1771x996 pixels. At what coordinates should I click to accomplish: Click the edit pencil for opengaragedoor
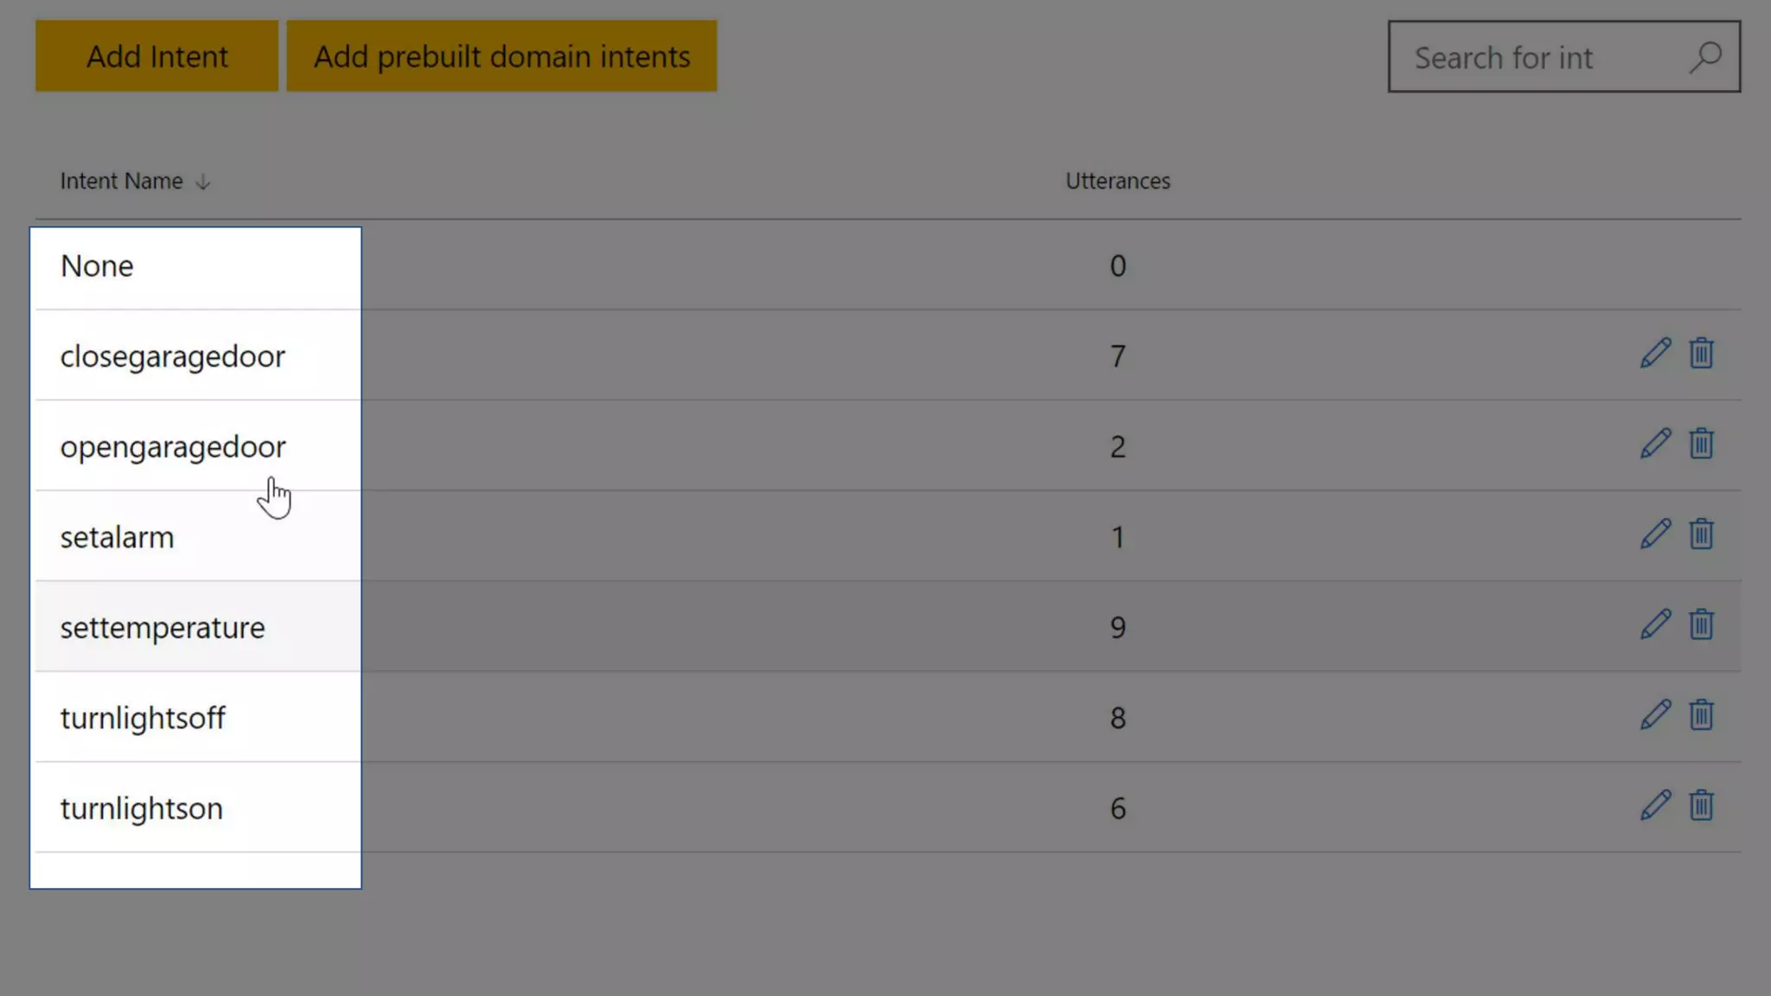(1655, 444)
